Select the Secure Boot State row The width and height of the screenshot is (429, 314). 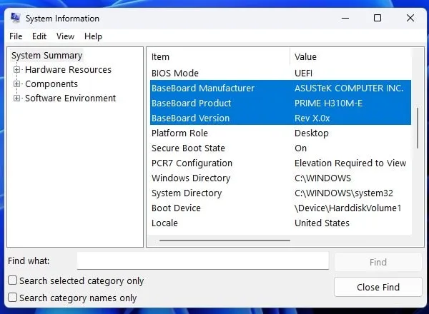click(280, 148)
